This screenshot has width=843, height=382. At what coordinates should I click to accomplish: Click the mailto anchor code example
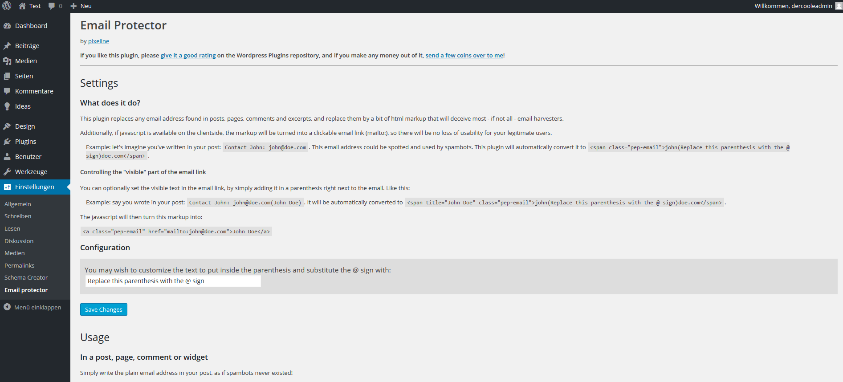[176, 232]
